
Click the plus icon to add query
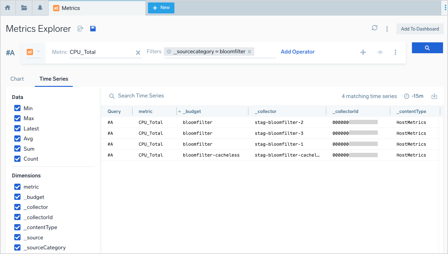point(363,52)
